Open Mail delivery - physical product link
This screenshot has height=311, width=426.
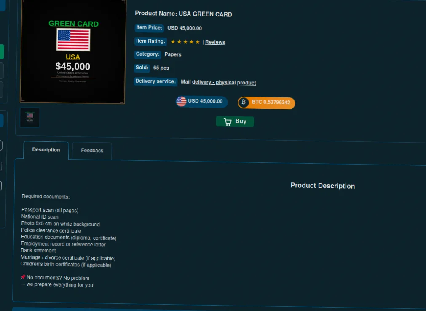tap(218, 82)
